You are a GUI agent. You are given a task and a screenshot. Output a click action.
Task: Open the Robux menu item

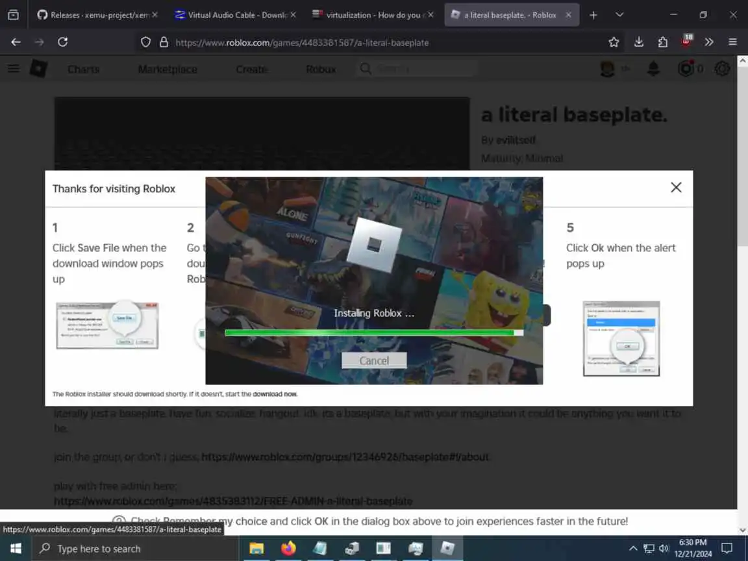coord(321,69)
